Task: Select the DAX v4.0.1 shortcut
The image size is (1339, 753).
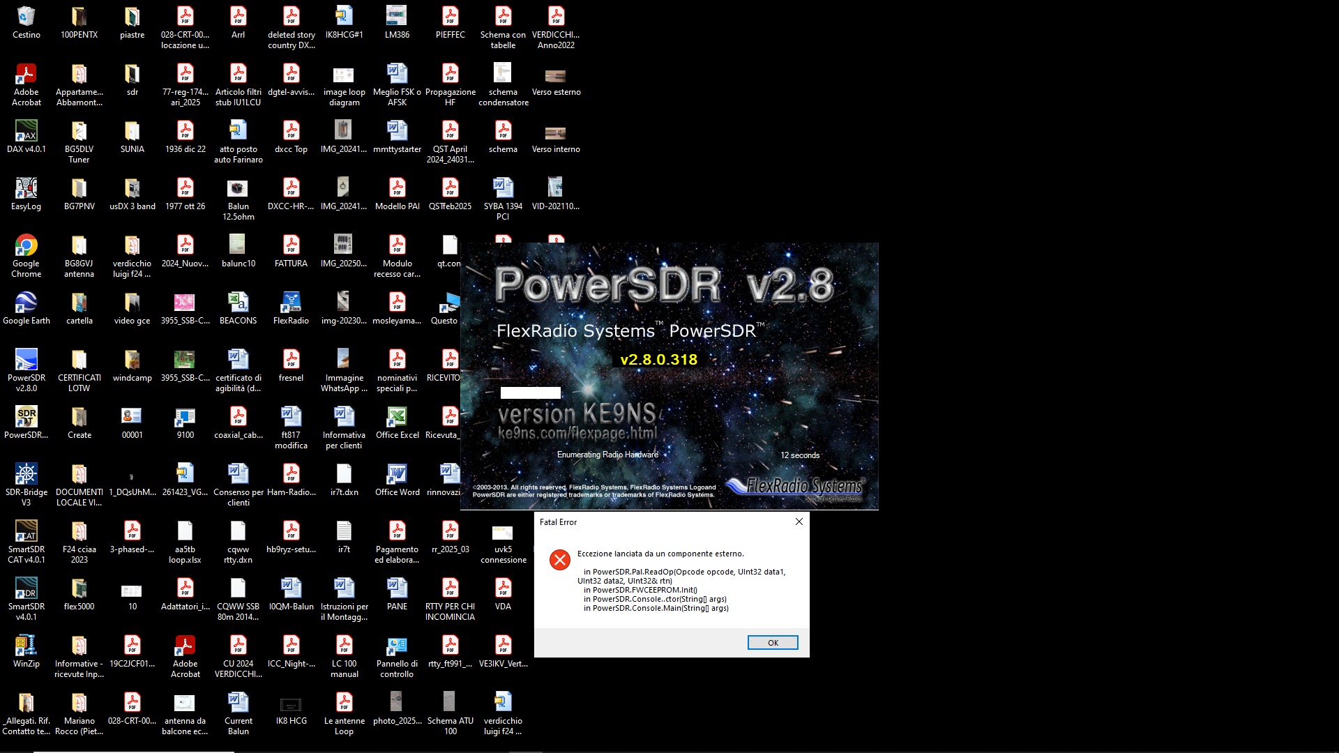Action: (x=27, y=137)
